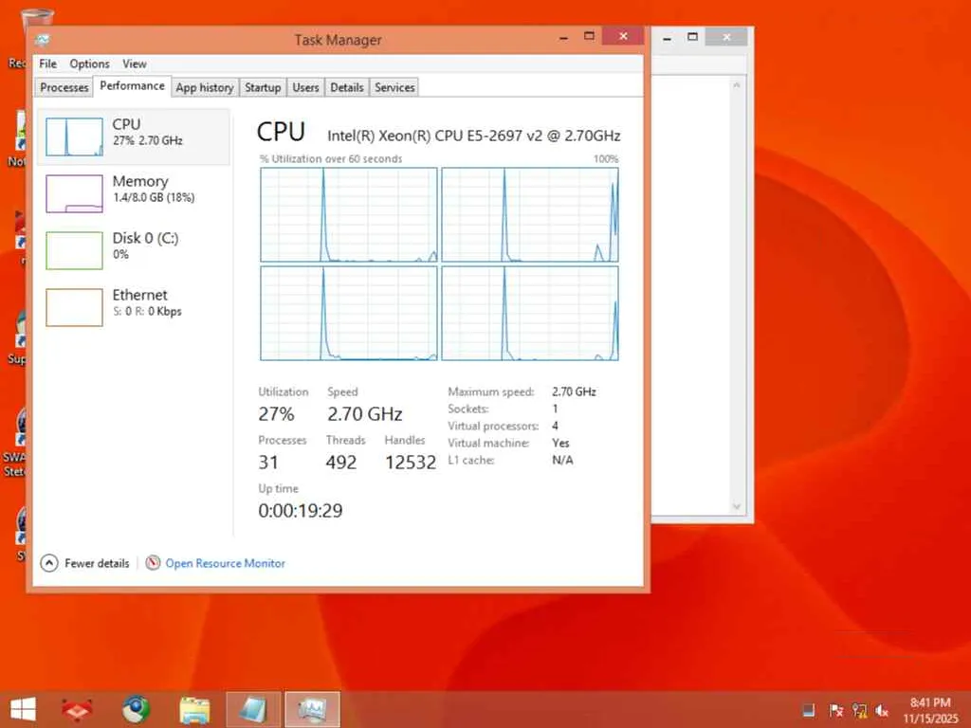Select Disk 0 (C:) in sidebar
The width and height of the screenshot is (971, 728).
[x=134, y=250]
